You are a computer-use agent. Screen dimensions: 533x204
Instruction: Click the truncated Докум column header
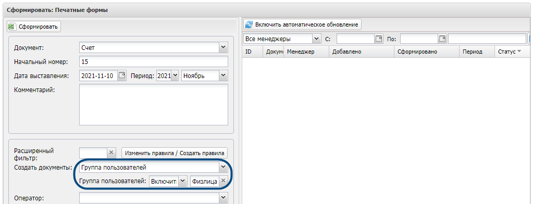click(274, 52)
